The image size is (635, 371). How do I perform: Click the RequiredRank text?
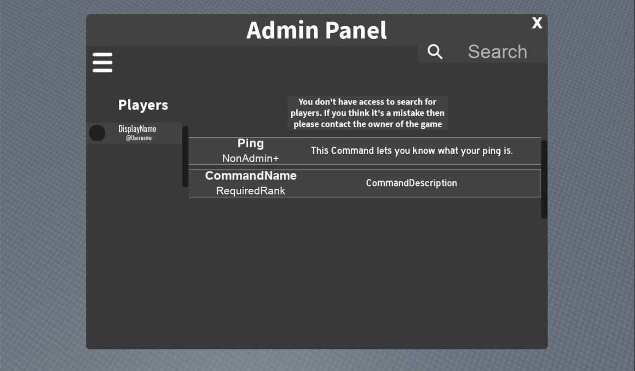(x=250, y=191)
